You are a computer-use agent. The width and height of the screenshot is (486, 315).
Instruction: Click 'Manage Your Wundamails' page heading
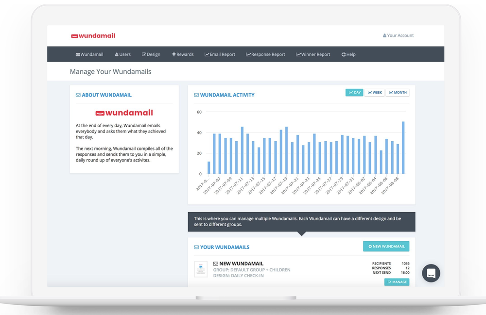pos(111,72)
